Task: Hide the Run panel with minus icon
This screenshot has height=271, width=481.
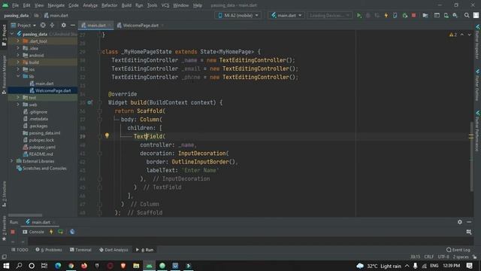Action: (469, 222)
